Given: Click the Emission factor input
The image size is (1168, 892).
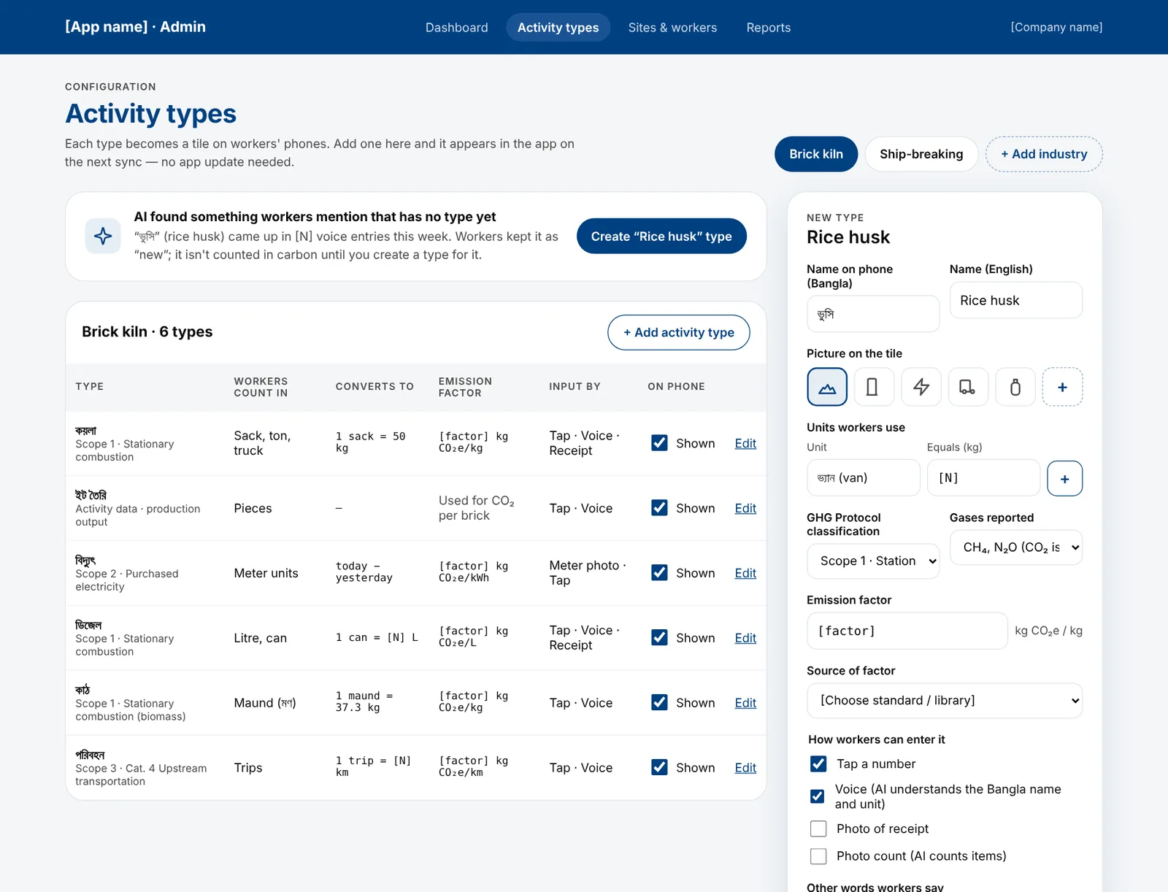Looking at the screenshot, I should (x=907, y=631).
